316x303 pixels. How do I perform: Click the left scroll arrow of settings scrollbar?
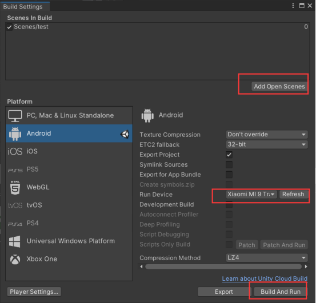[x=142, y=266]
